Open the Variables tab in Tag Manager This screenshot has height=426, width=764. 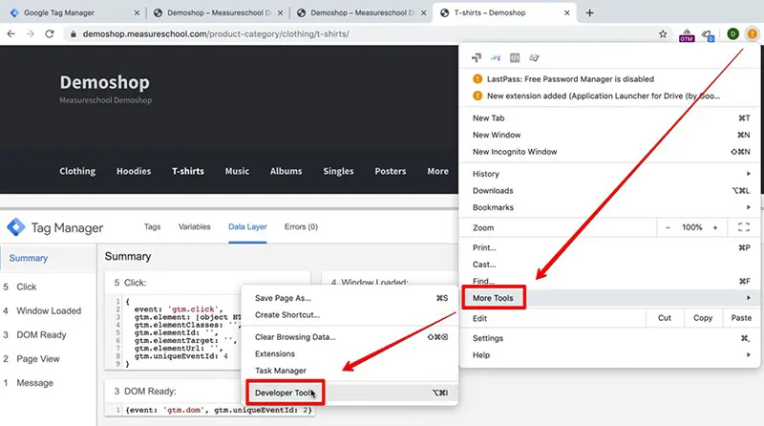click(x=194, y=226)
